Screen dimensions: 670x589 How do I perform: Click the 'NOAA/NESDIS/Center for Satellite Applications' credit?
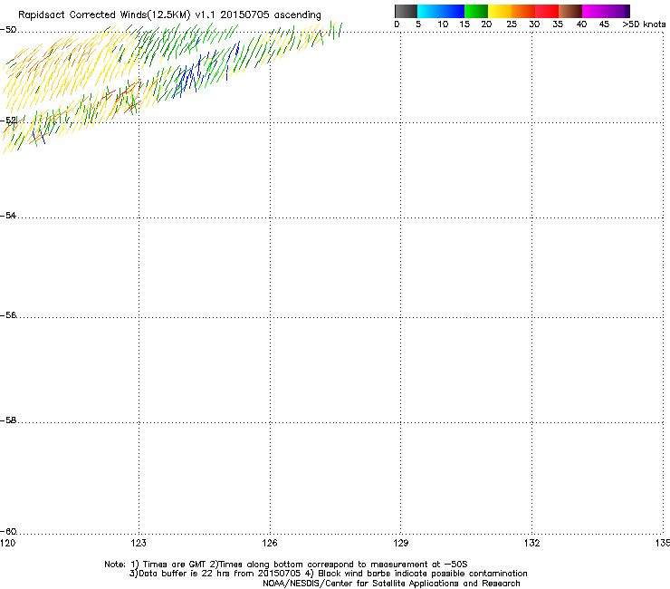[391, 584]
